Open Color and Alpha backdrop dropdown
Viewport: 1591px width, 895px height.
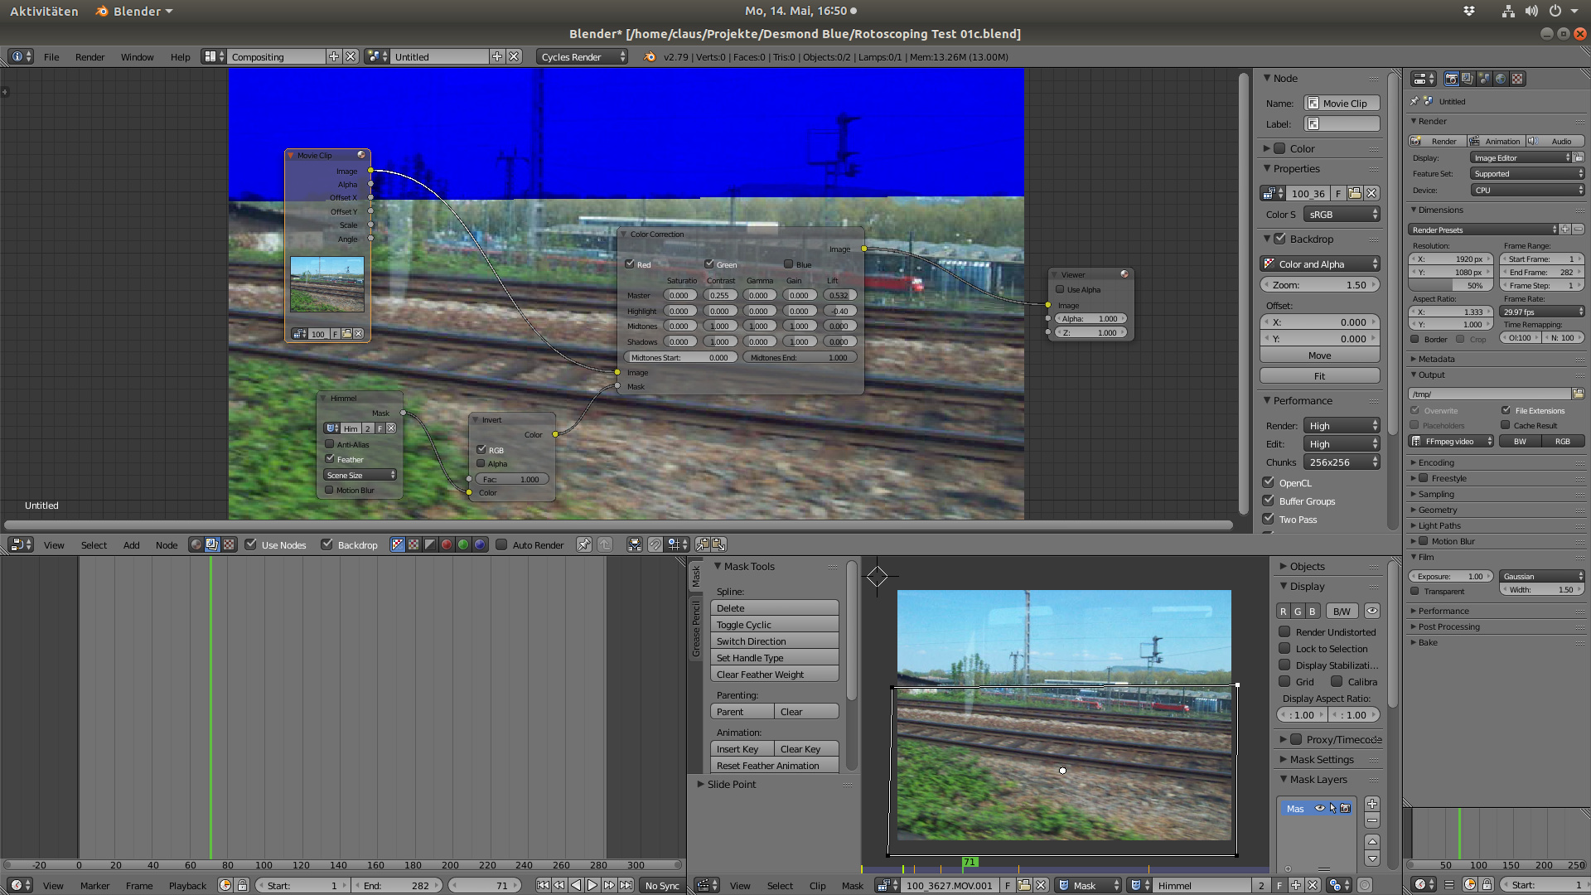click(x=1320, y=264)
